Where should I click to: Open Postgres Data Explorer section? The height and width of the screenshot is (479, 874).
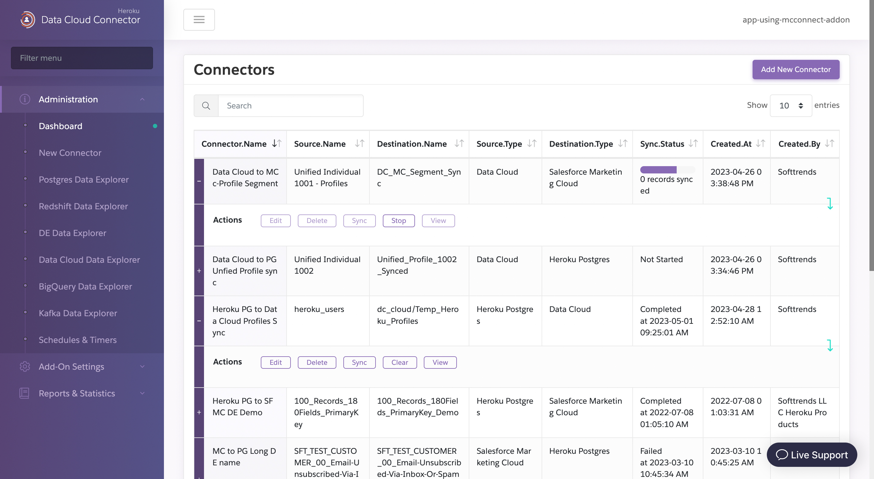[x=84, y=180]
